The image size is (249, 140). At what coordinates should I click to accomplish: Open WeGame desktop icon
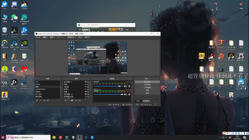(231, 57)
